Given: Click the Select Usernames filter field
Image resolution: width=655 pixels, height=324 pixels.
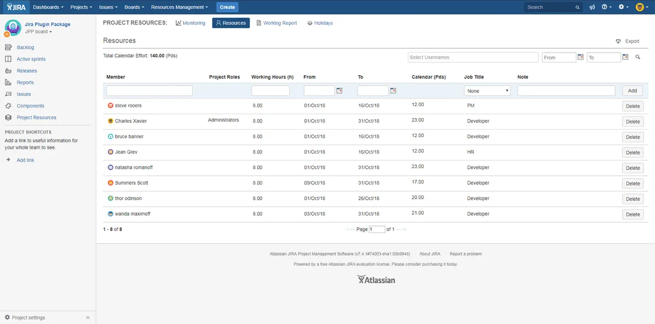Looking at the screenshot, I should (473, 57).
